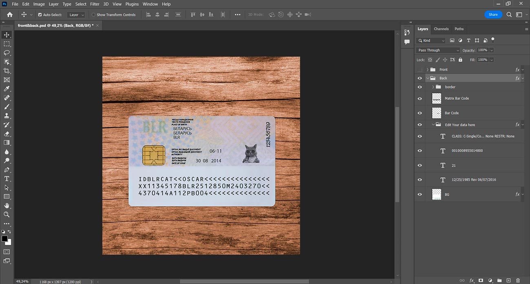Activate the Hand tool
Screen dimensions: 530x284
7,205
